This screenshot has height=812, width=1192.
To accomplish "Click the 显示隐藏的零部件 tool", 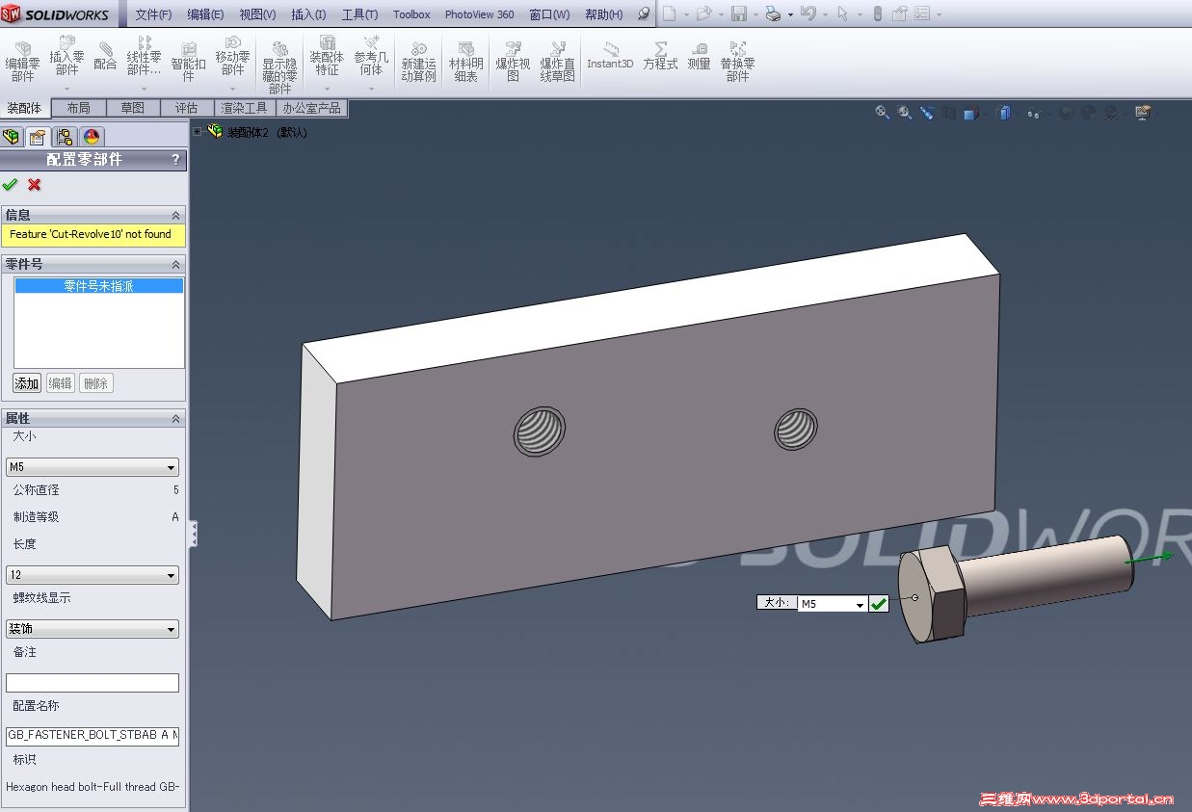I will pos(279,67).
